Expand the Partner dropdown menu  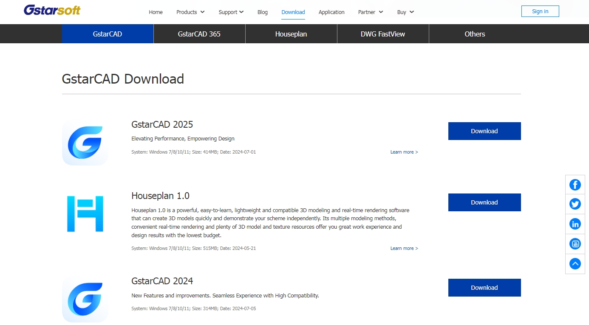click(370, 12)
